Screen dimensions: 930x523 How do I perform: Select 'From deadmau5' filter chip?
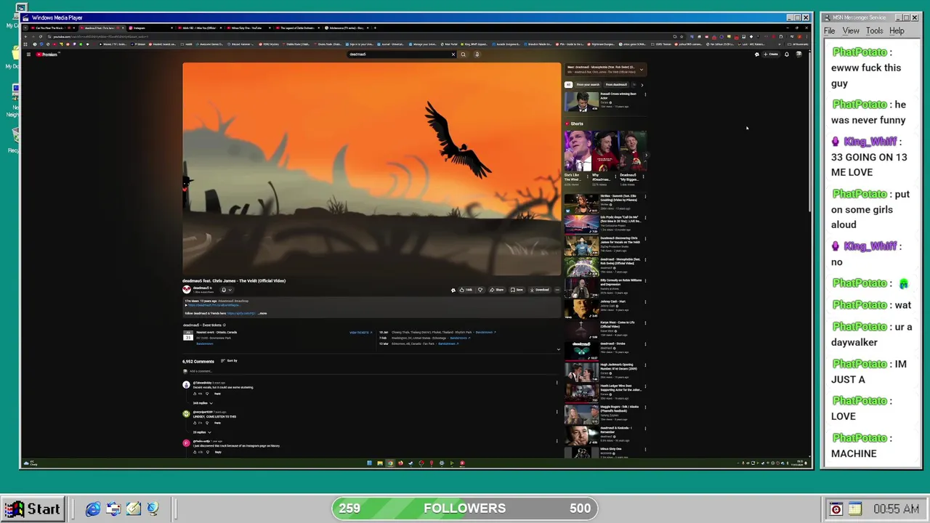[x=616, y=85]
